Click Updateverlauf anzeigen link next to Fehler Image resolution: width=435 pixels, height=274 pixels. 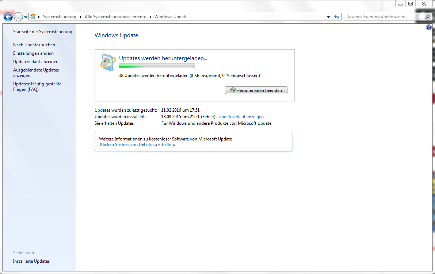tap(241, 117)
